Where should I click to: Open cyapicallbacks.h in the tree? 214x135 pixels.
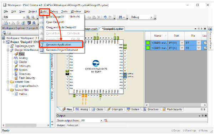click(29, 86)
